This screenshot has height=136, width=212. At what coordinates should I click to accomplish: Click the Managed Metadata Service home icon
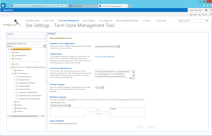coord(11,49)
